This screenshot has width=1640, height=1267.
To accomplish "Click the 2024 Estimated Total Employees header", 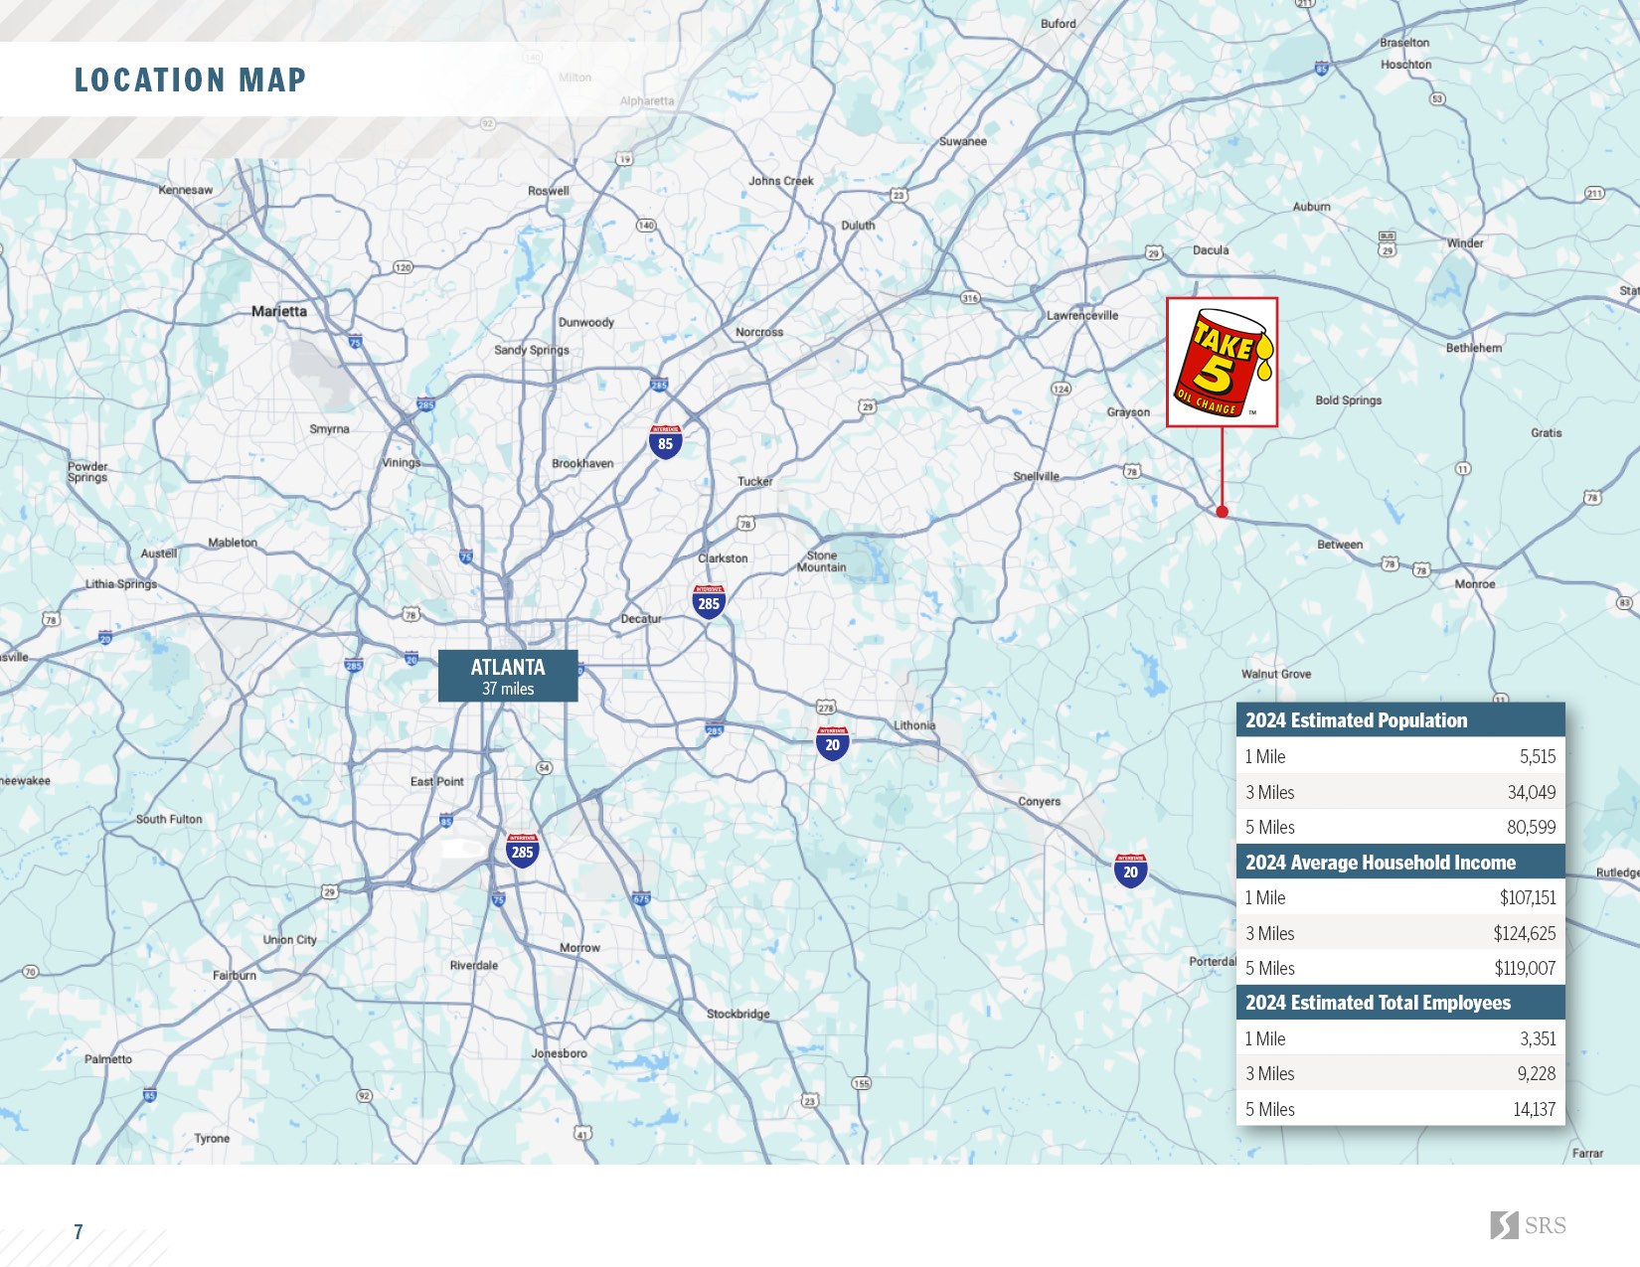I will pos(1399,1003).
